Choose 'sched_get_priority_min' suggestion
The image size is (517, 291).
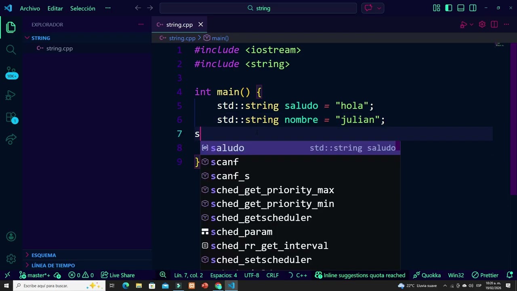coord(301,204)
